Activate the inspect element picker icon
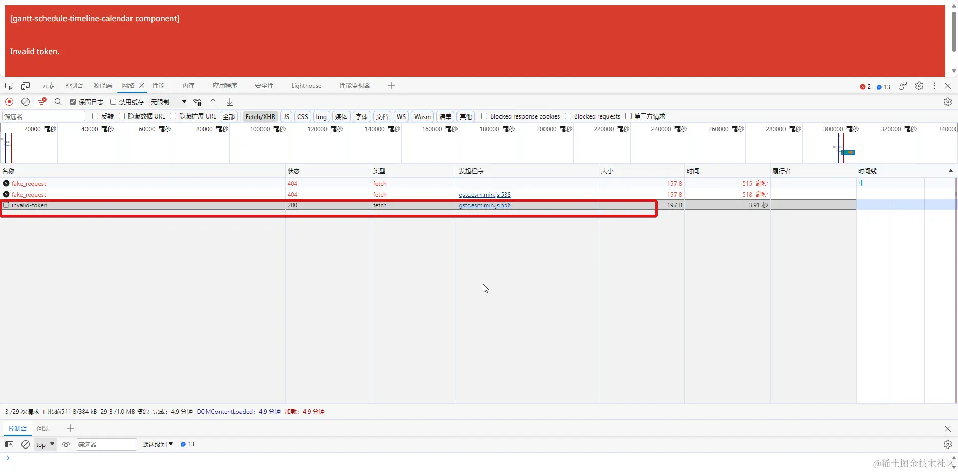958x472 pixels. click(x=9, y=86)
